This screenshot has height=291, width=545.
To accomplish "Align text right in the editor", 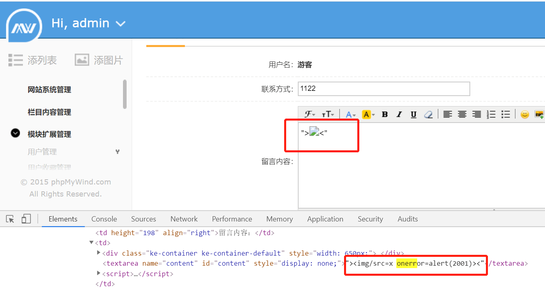I will (477, 115).
